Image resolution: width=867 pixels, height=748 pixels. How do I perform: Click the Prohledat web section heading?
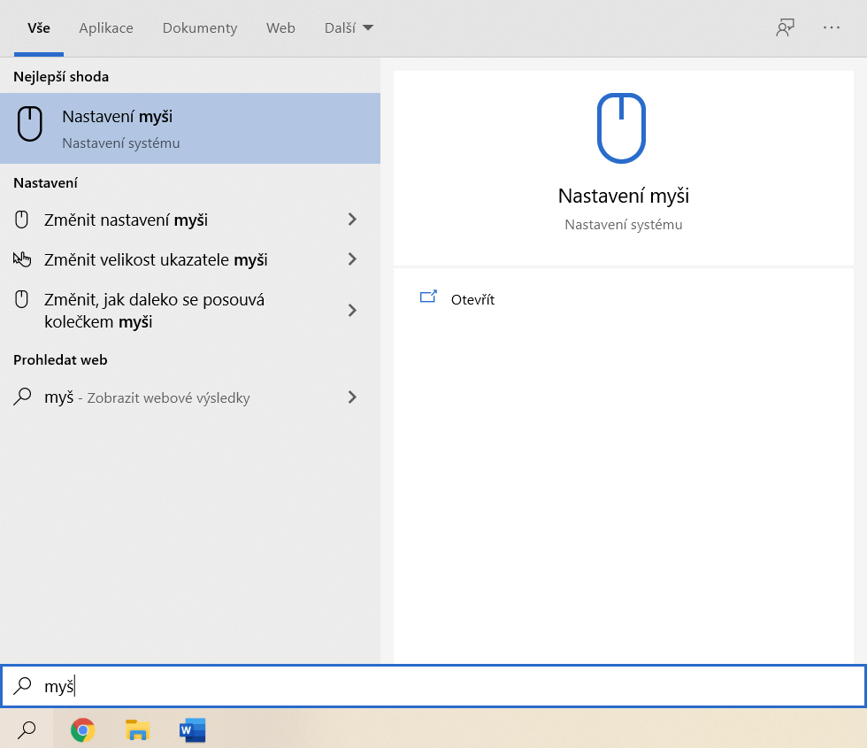[x=60, y=359]
